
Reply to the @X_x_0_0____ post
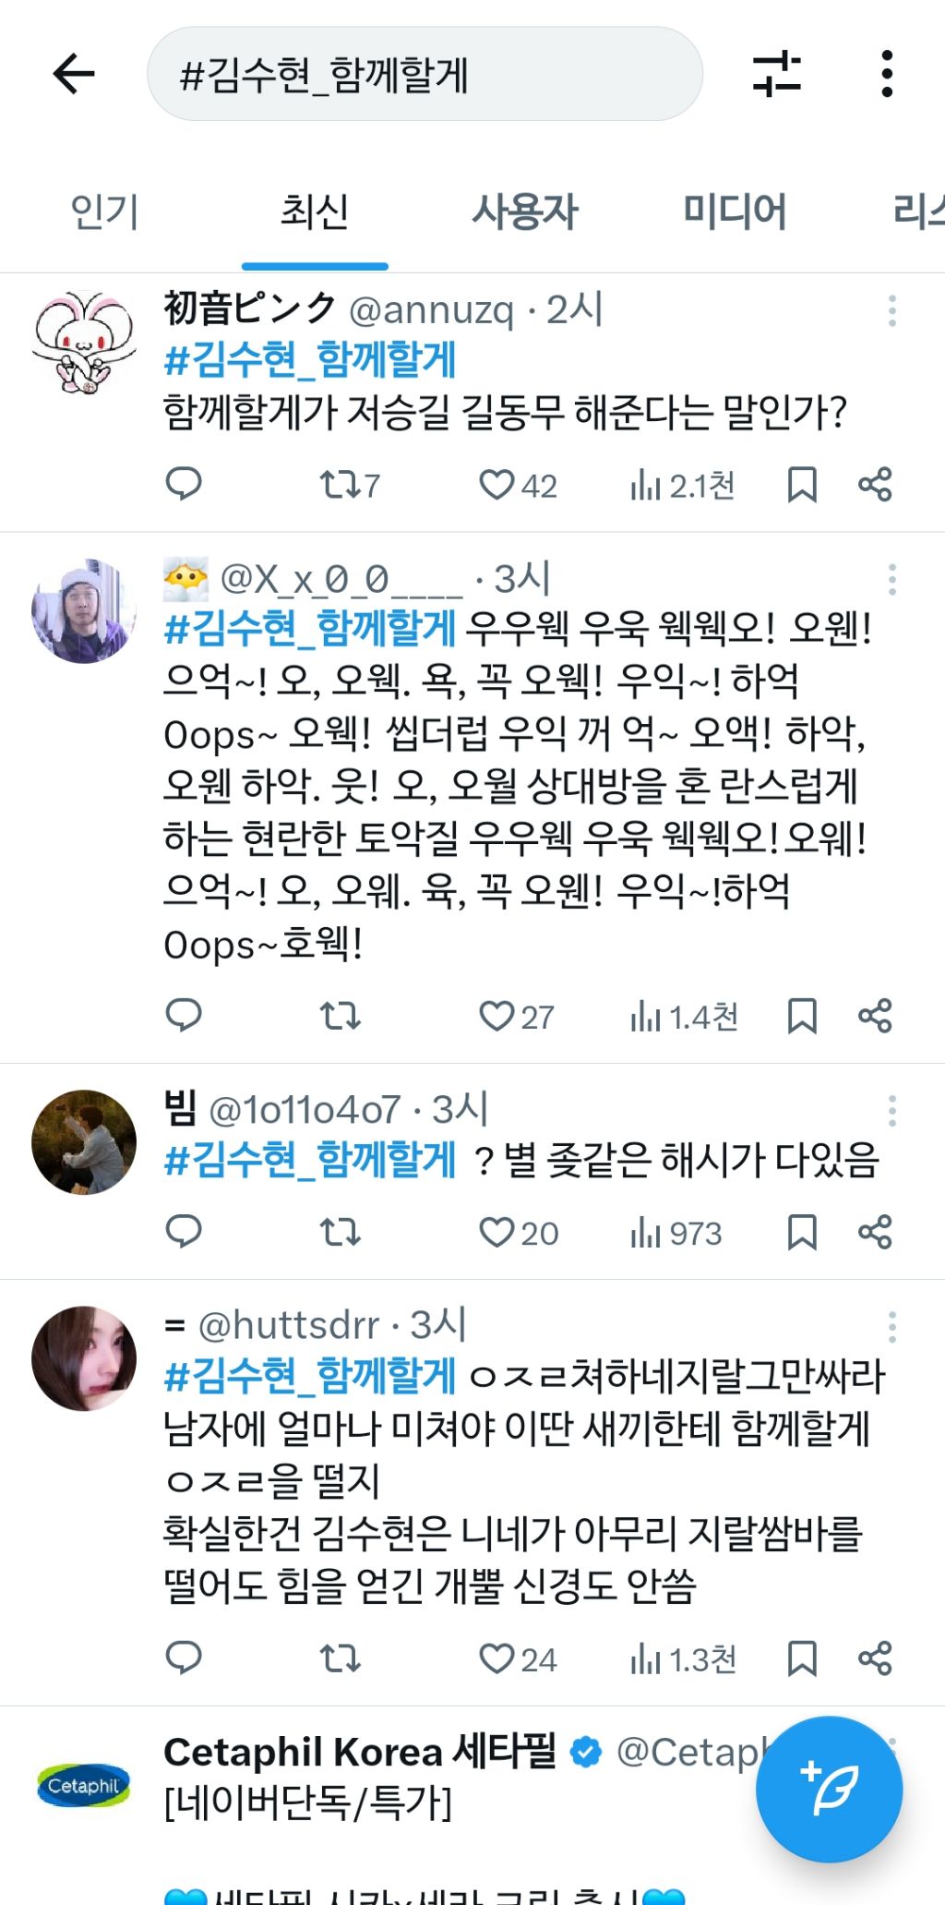point(183,1015)
